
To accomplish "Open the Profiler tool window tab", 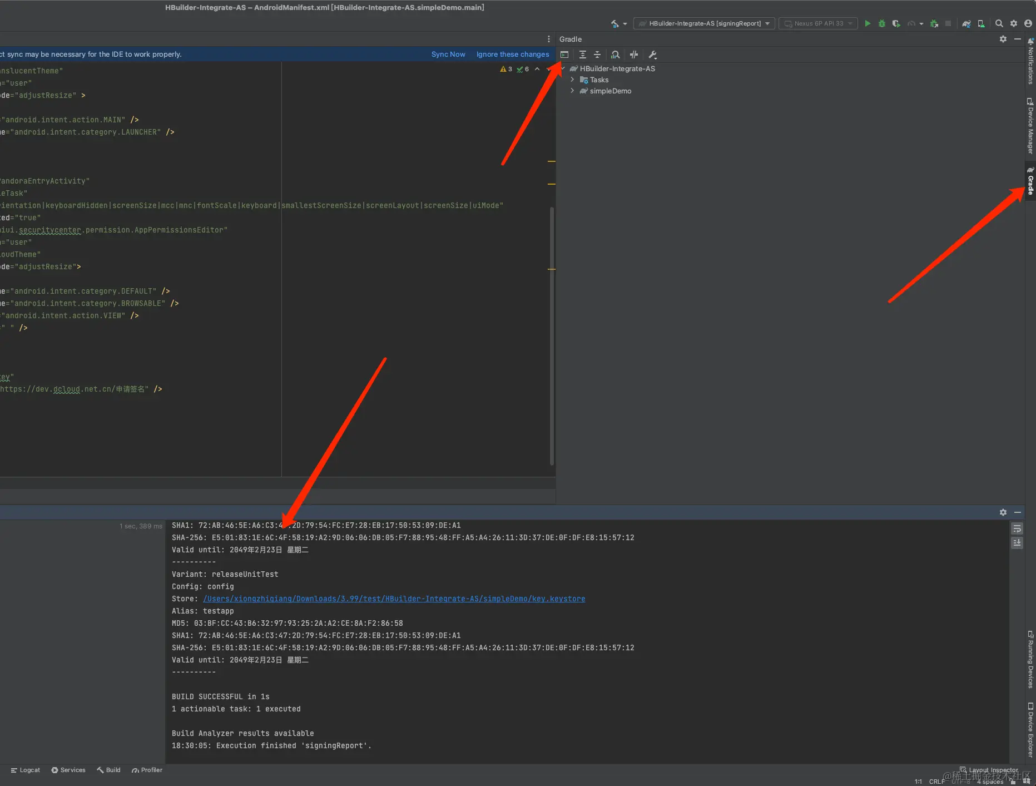I will click(x=147, y=770).
